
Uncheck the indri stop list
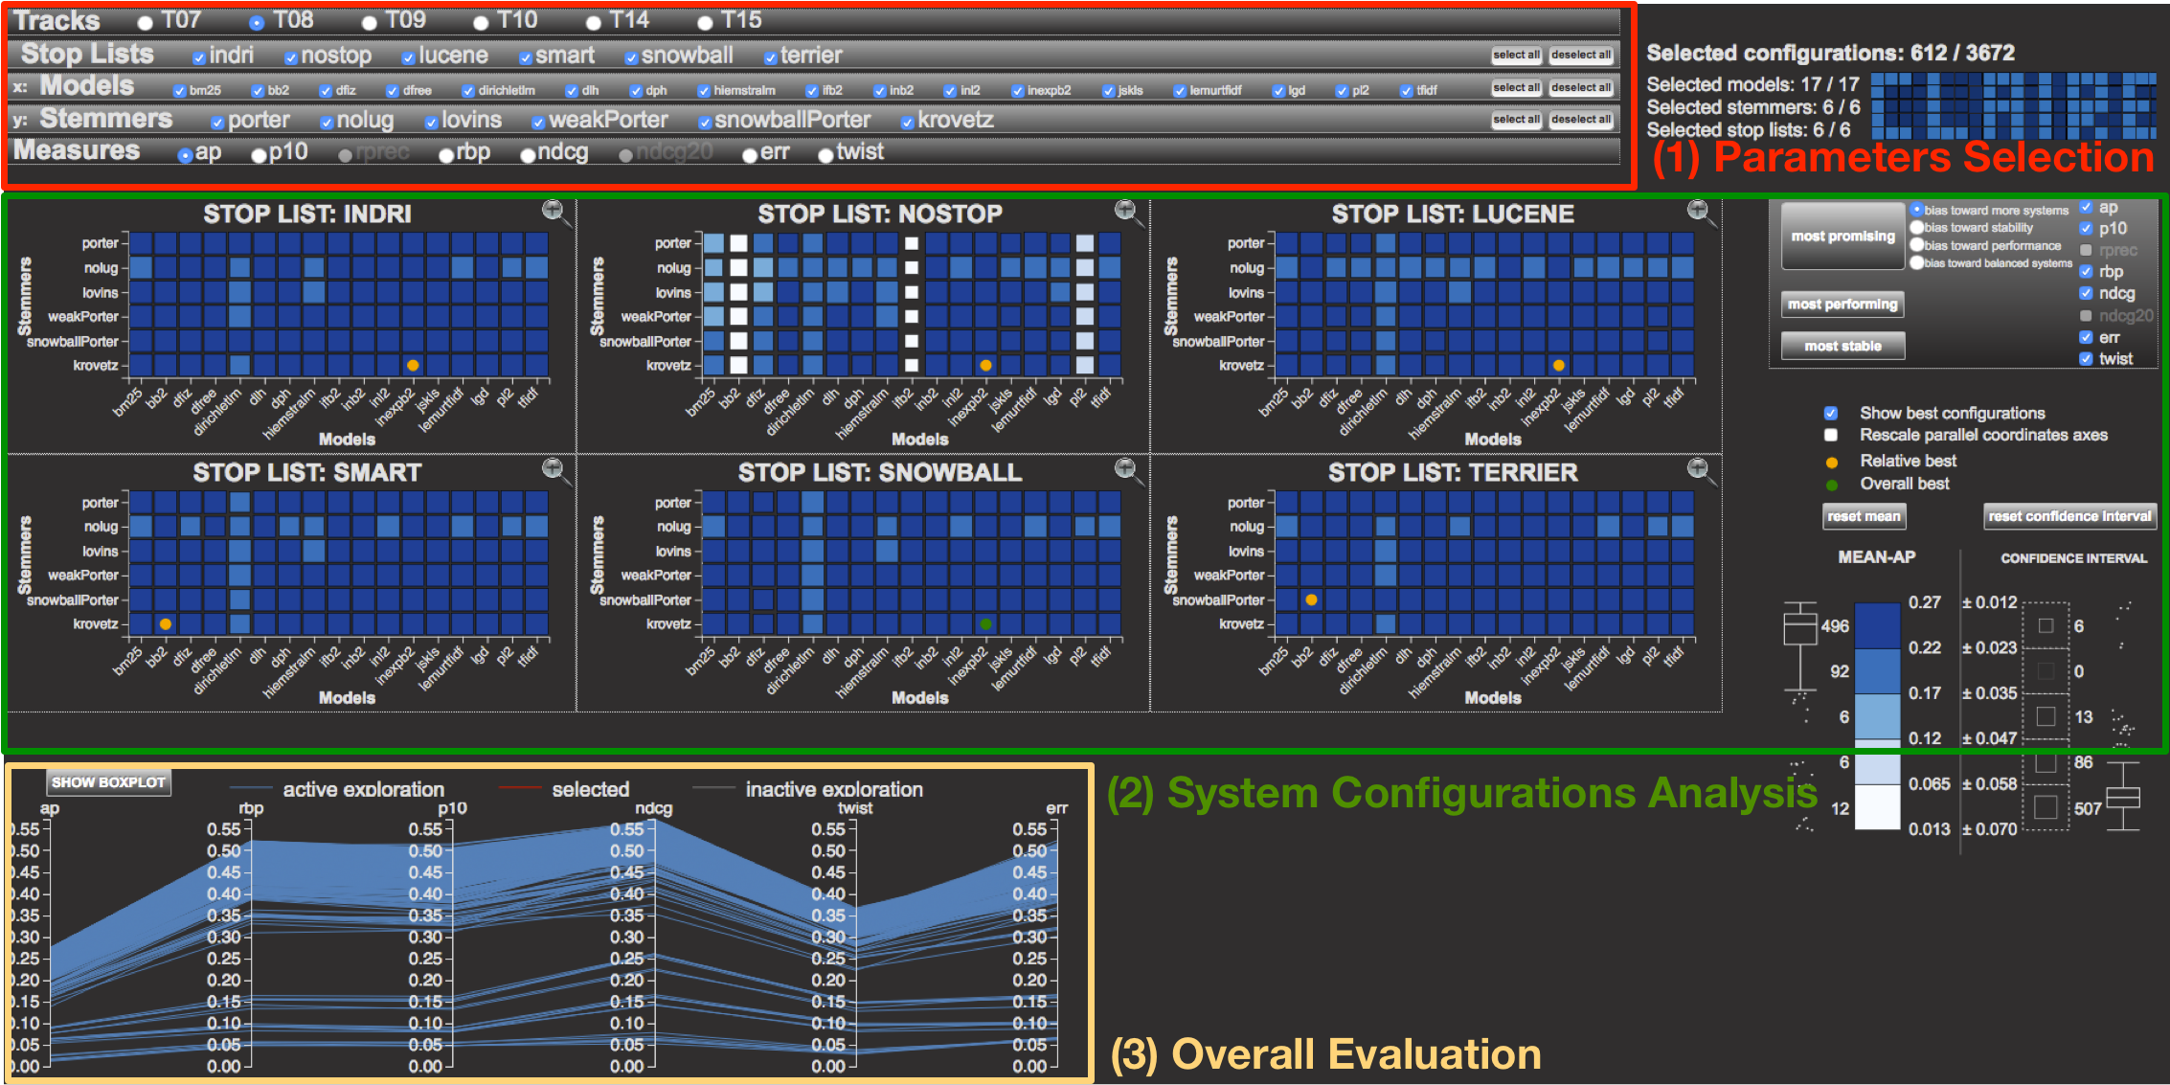pyautogui.click(x=198, y=57)
